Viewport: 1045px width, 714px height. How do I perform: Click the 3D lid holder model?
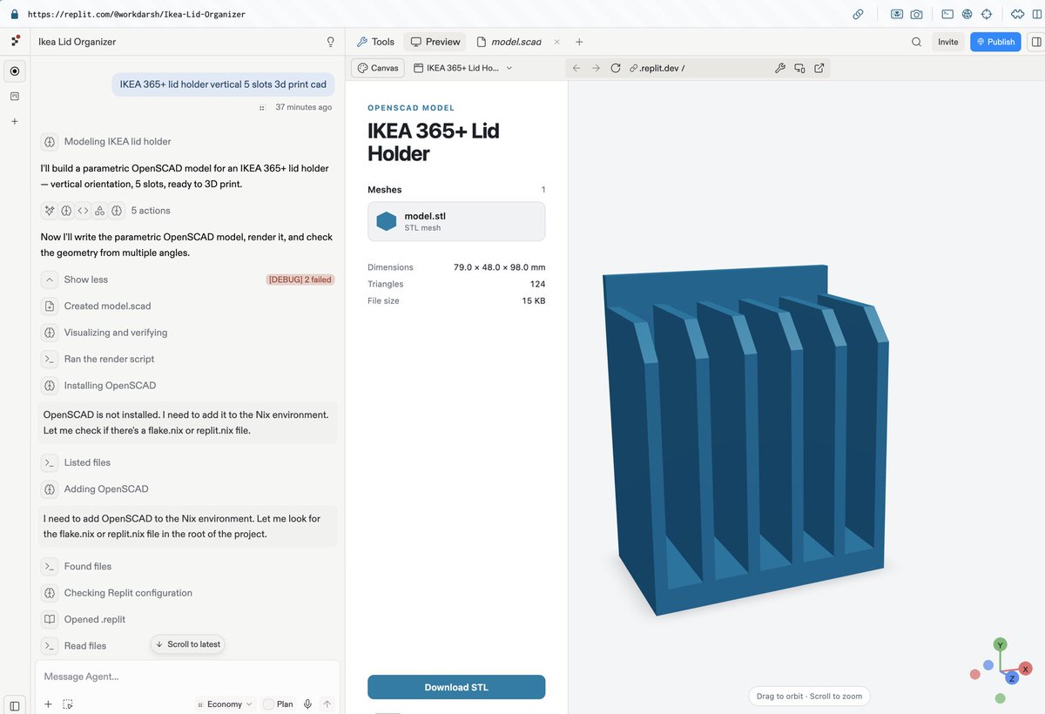tap(745, 440)
